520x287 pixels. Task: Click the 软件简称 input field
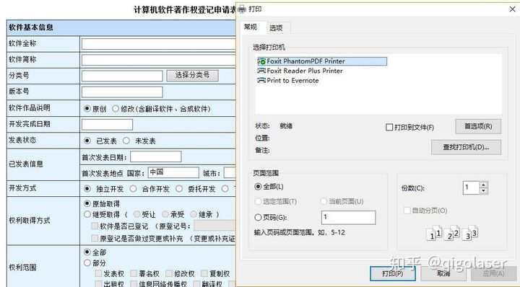(158, 60)
